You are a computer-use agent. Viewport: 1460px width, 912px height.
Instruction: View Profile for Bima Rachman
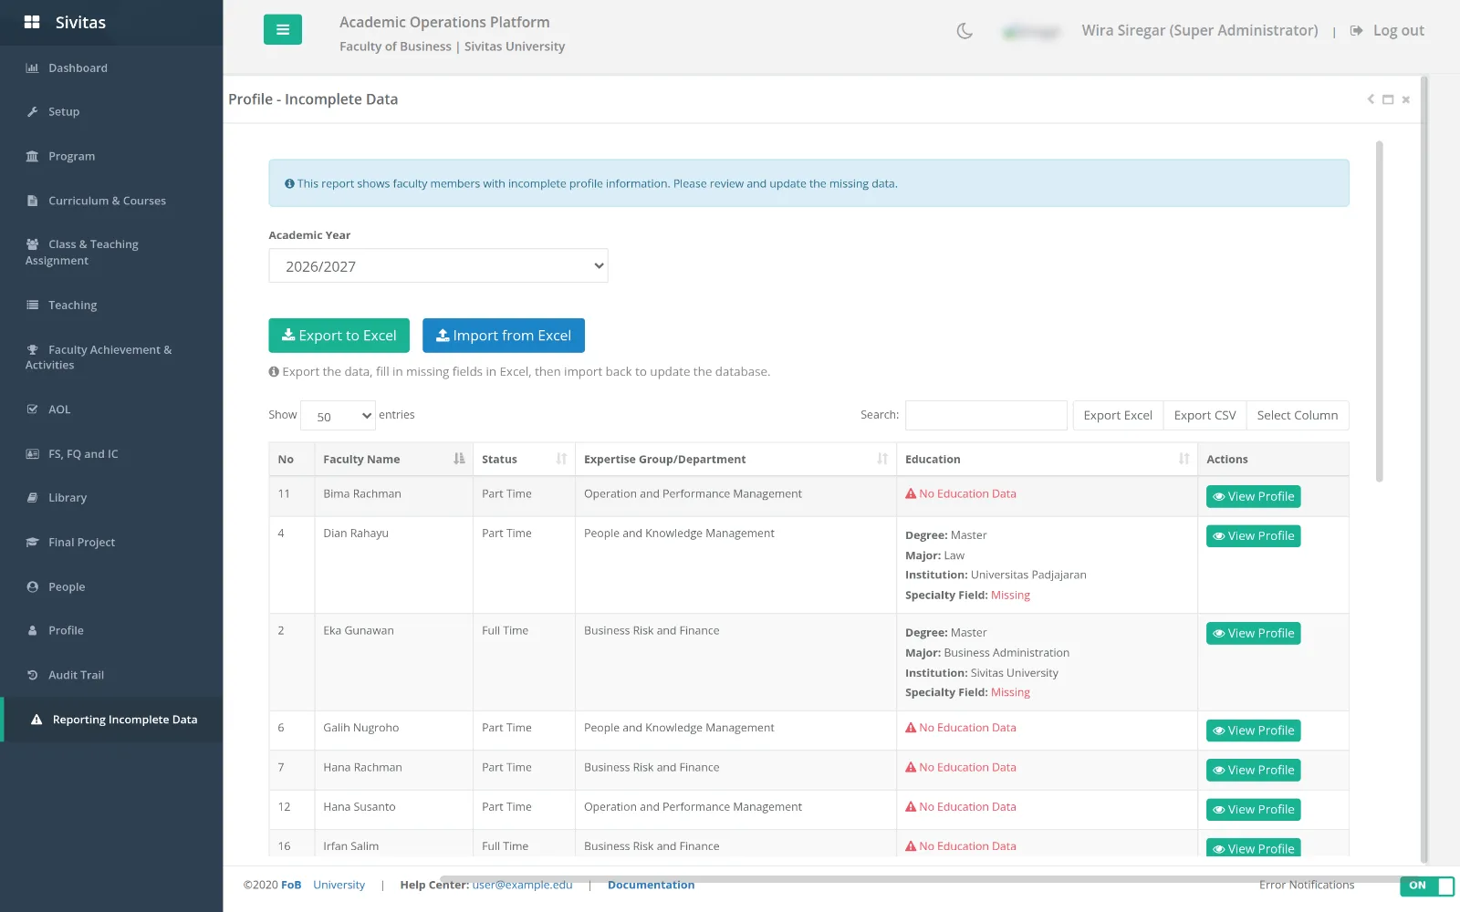1253,496
